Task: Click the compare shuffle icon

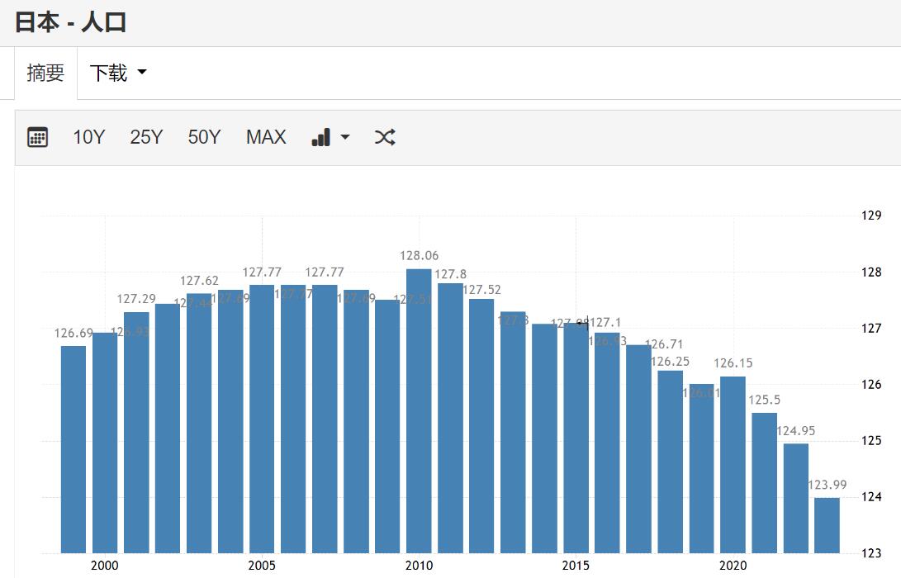Action: (x=384, y=137)
